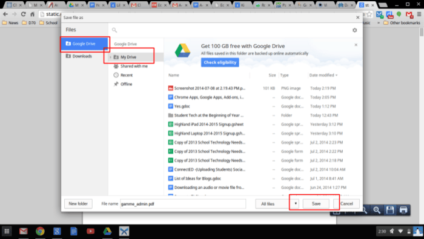Click the File name input field
Viewport: 424px width, 239px height.
(183, 204)
